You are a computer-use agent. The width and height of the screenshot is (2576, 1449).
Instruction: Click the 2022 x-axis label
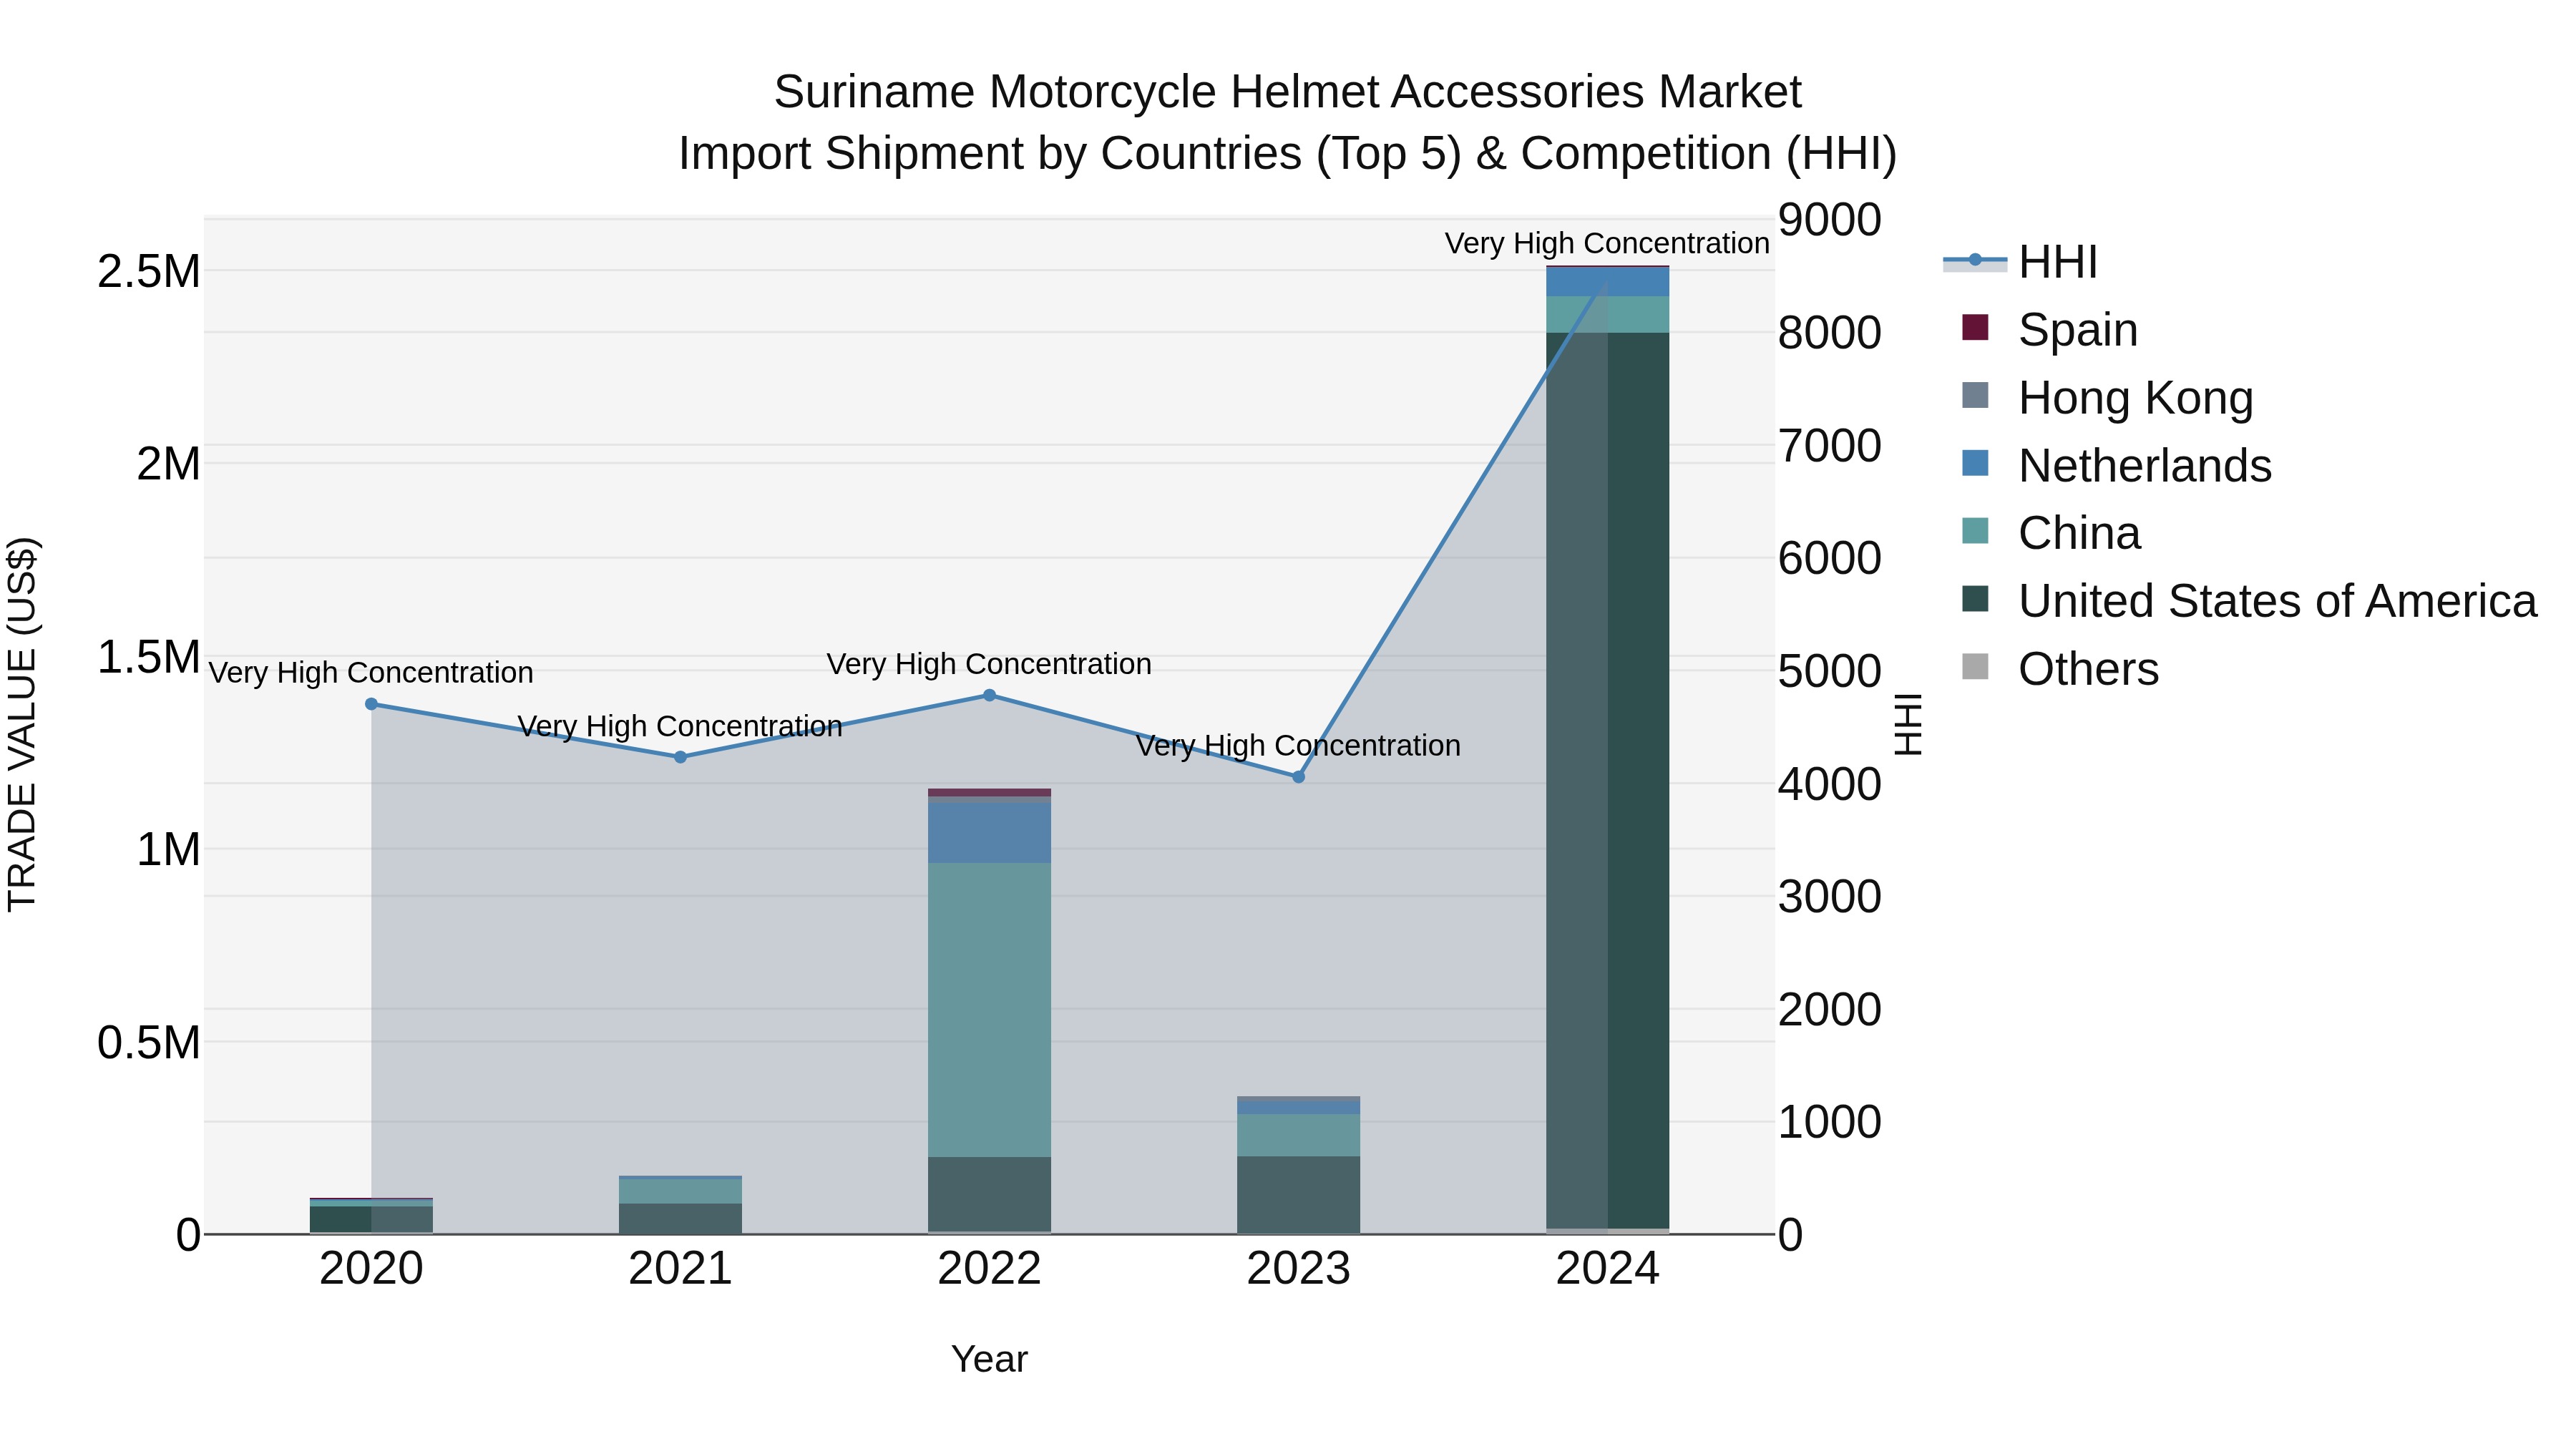[989, 1269]
